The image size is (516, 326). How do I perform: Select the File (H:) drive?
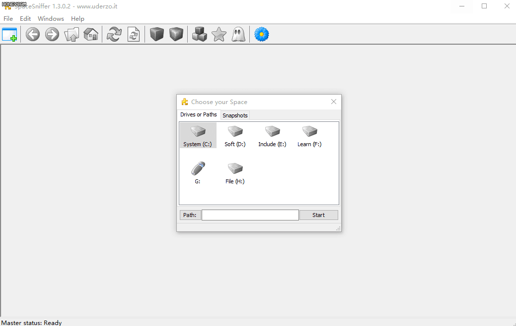pos(235,173)
